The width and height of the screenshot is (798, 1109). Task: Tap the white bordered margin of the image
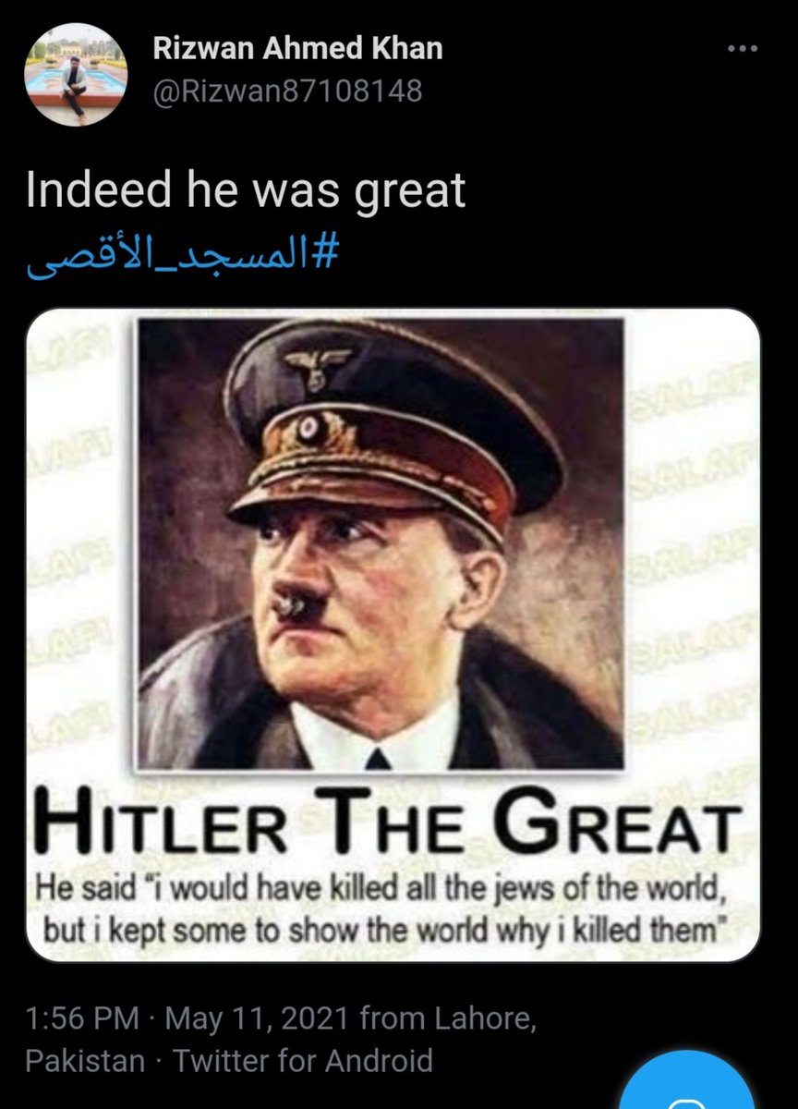click(x=81, y=554)
